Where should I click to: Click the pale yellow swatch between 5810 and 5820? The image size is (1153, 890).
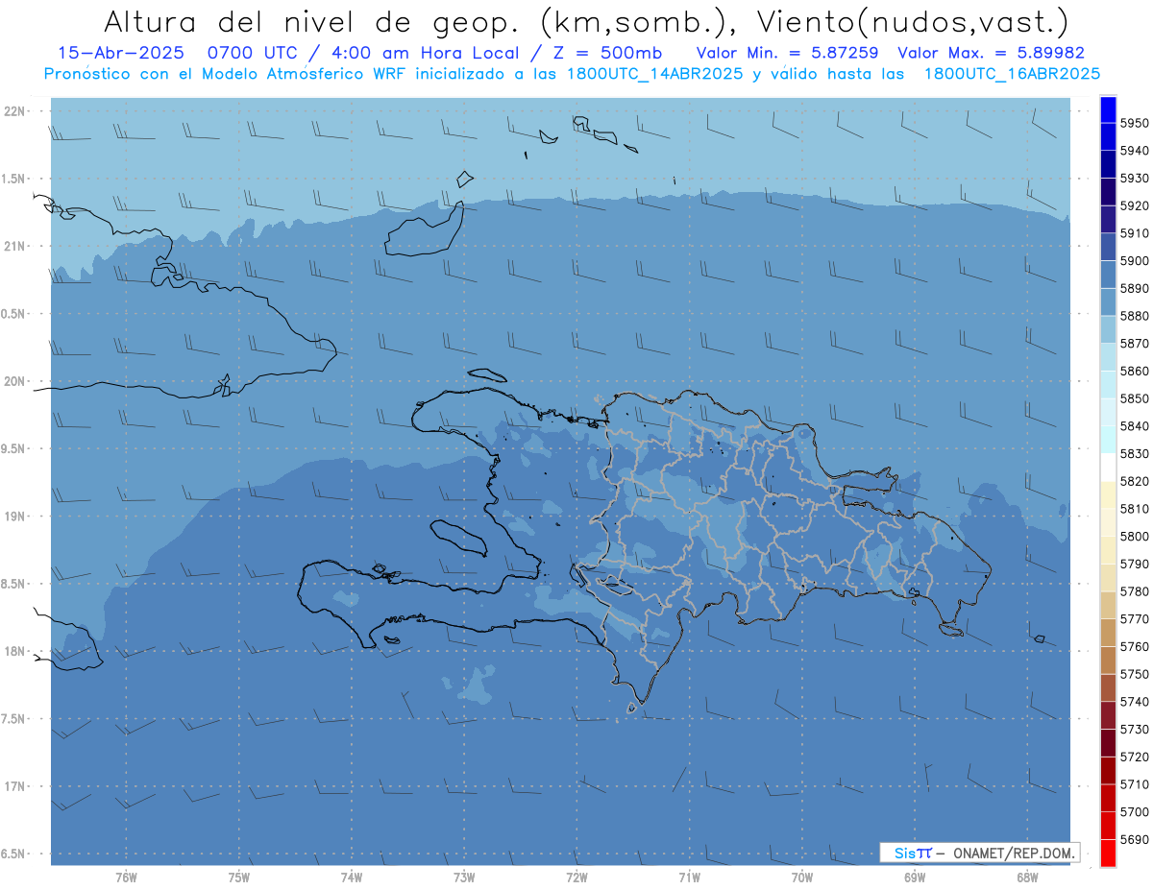click(1108, 494)
